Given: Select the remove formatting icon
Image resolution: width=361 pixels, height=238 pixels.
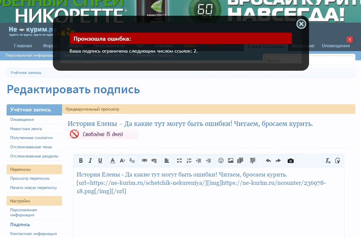Looking at the screenshot, I should (x=328, y=160).
